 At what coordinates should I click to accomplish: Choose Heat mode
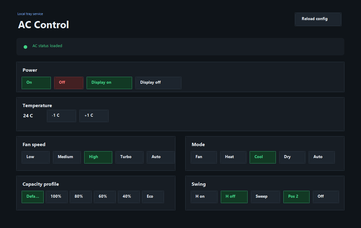click(x=233, y=157)
